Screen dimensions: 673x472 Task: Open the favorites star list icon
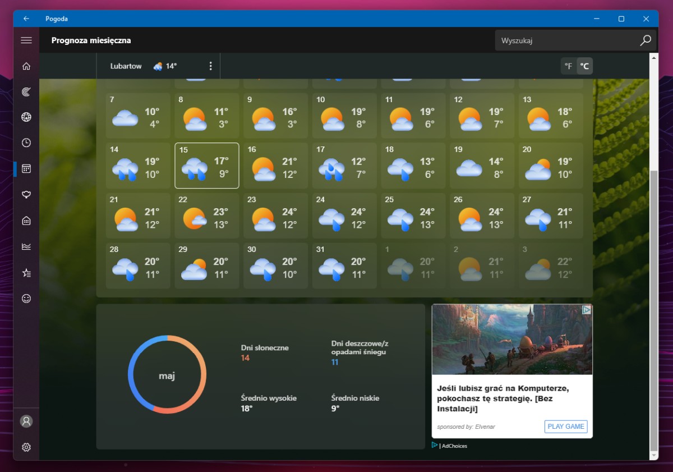coord(26,273)
